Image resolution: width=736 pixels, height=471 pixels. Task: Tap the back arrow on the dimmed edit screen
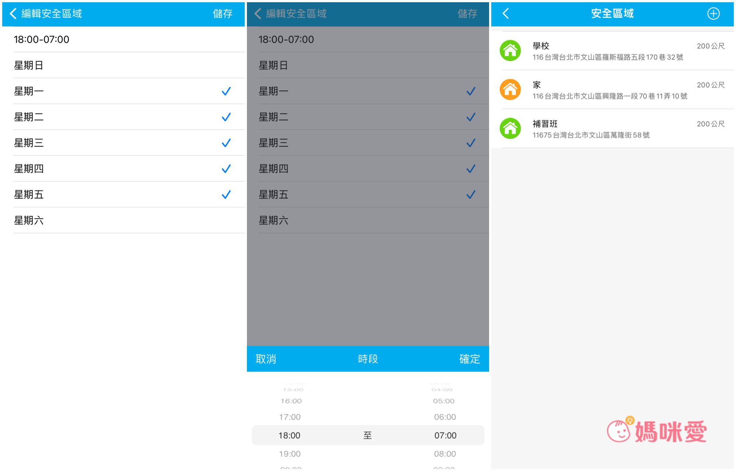(257, 14)
